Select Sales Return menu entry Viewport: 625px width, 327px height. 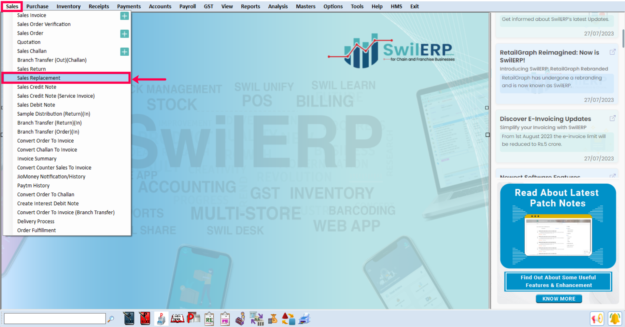[x=66, y=69]
